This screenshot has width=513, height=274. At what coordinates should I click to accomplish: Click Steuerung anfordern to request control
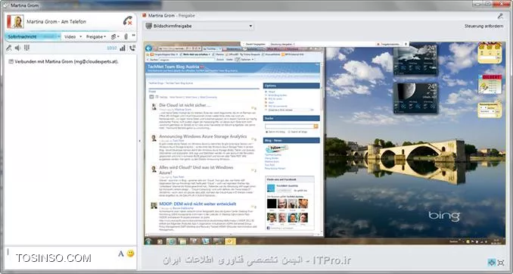click(x=484, y=26)
